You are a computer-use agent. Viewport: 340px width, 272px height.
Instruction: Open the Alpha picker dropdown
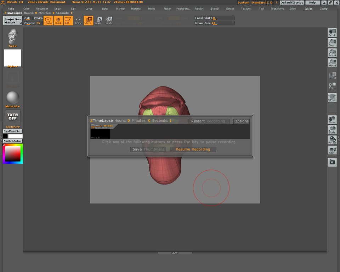tap(13, 66)
